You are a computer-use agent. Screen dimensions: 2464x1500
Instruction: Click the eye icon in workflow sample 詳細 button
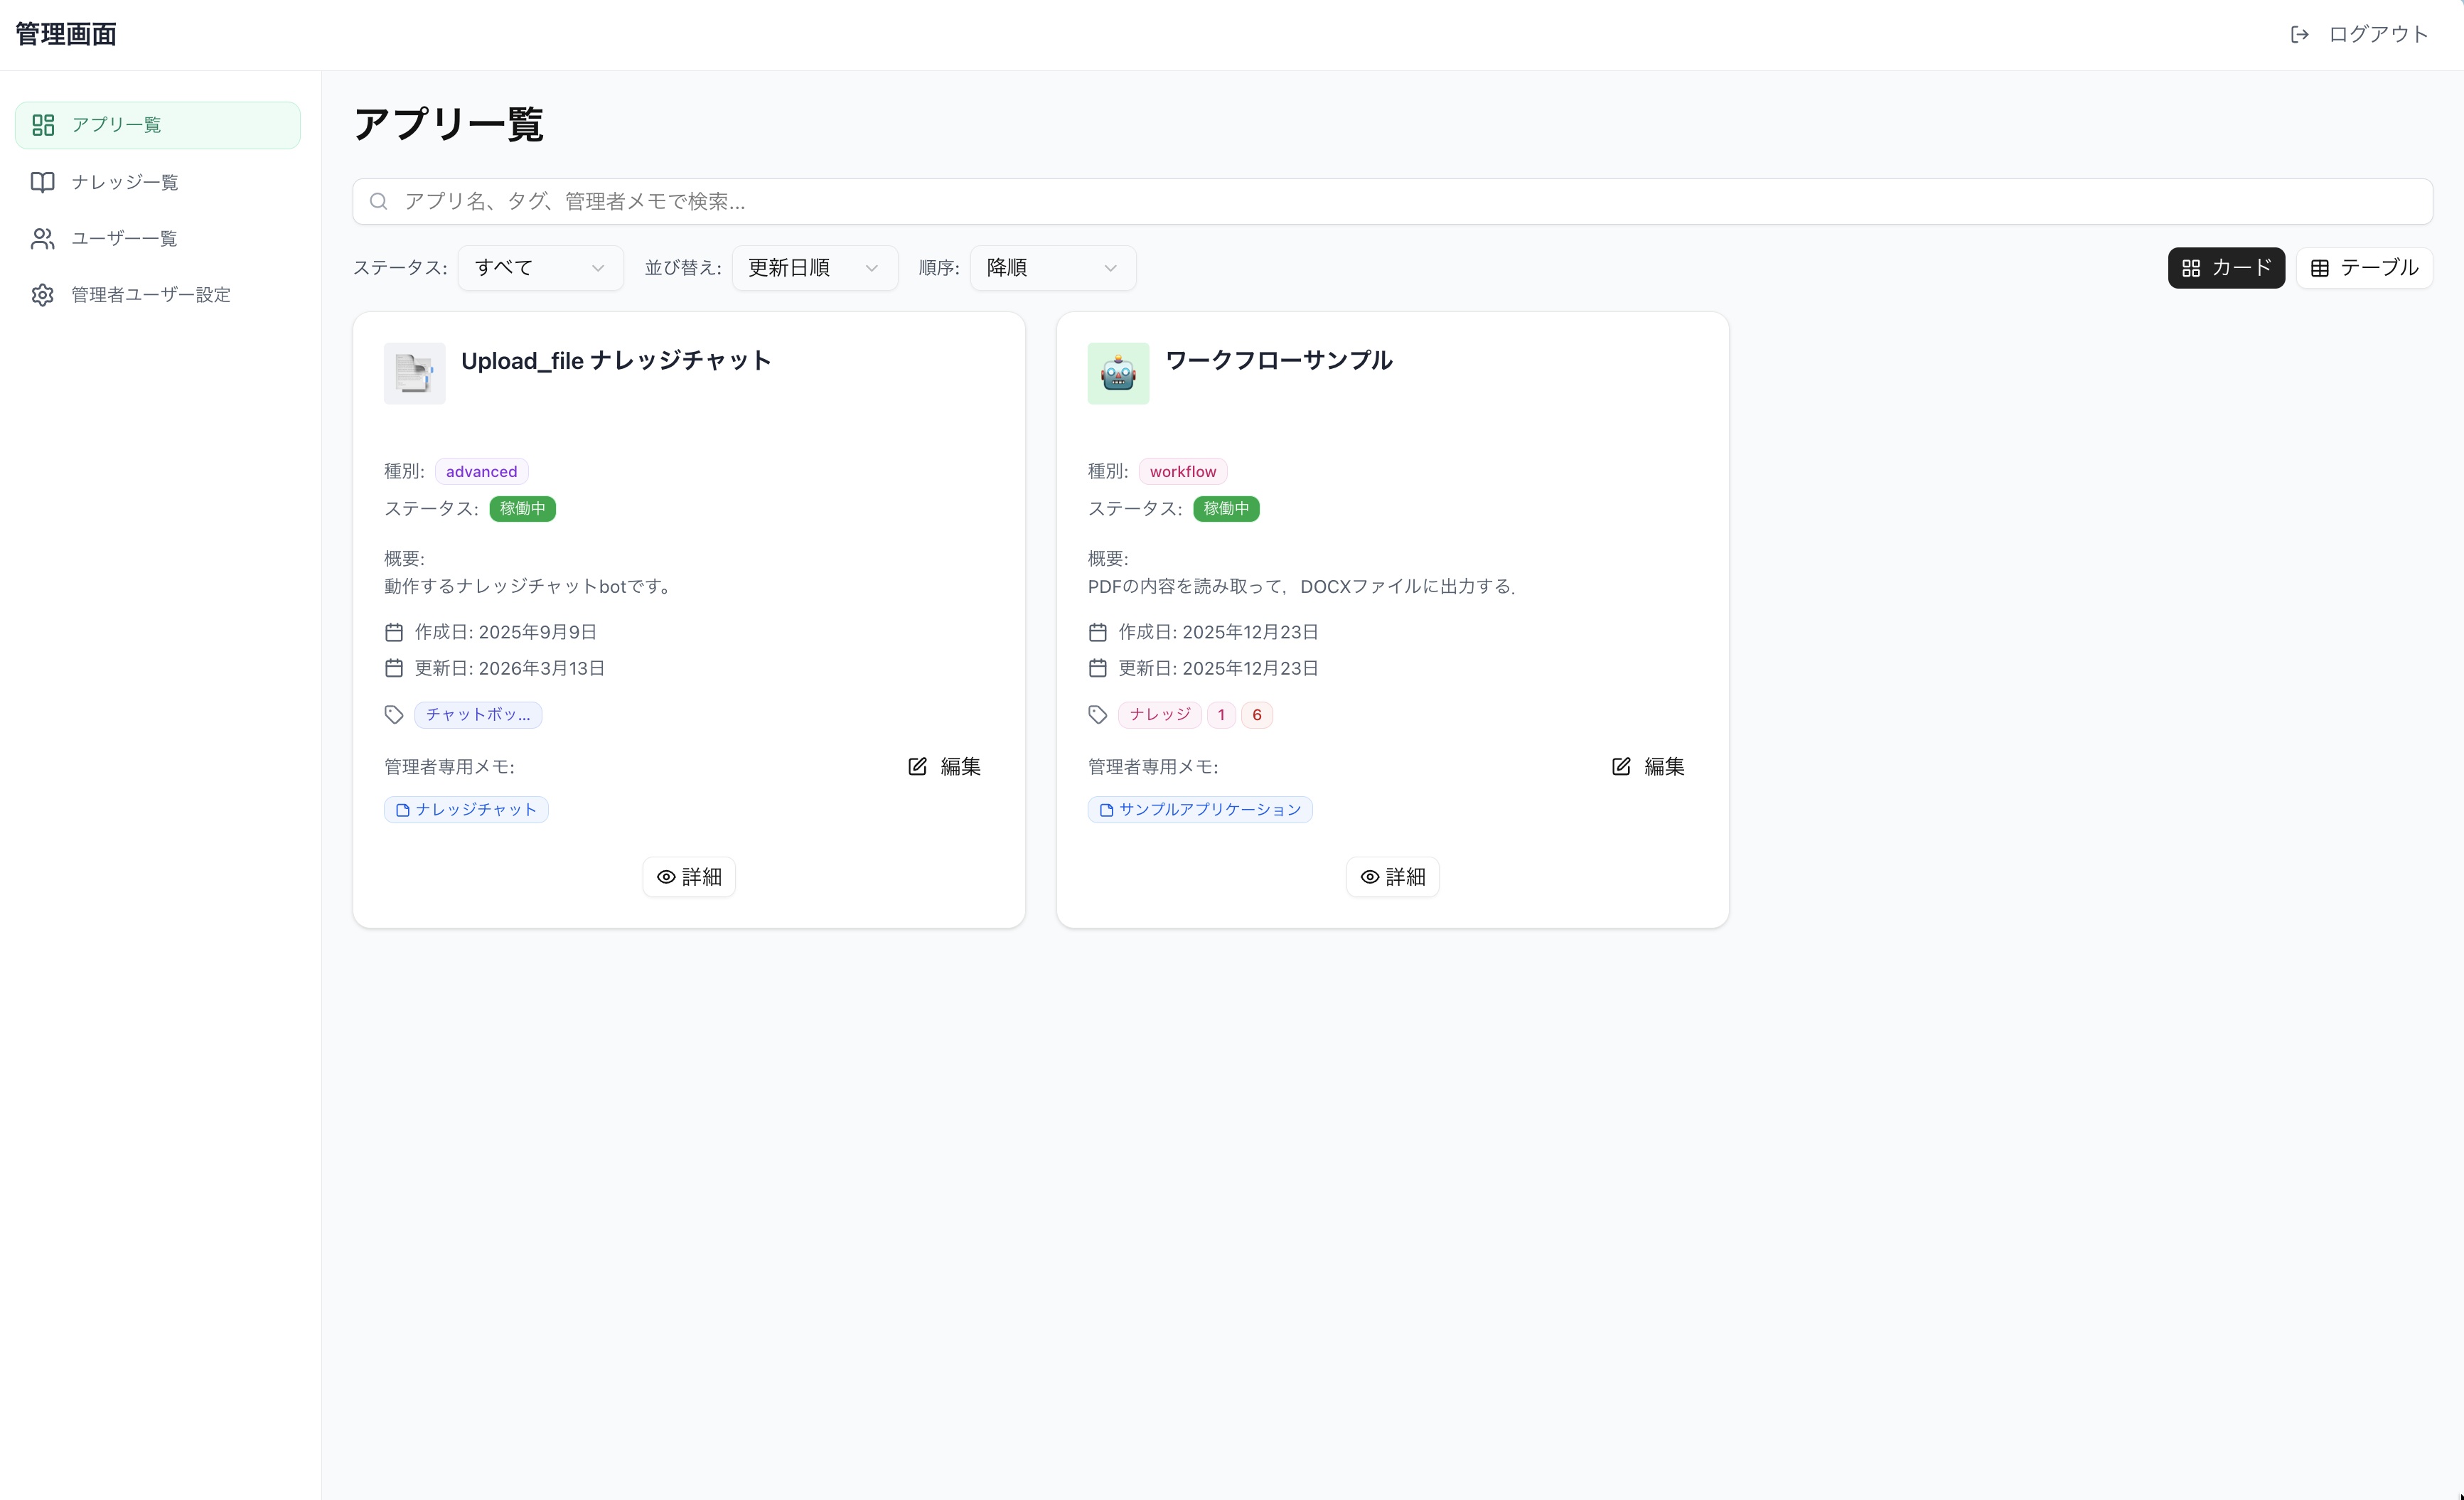pos(1370,877)
